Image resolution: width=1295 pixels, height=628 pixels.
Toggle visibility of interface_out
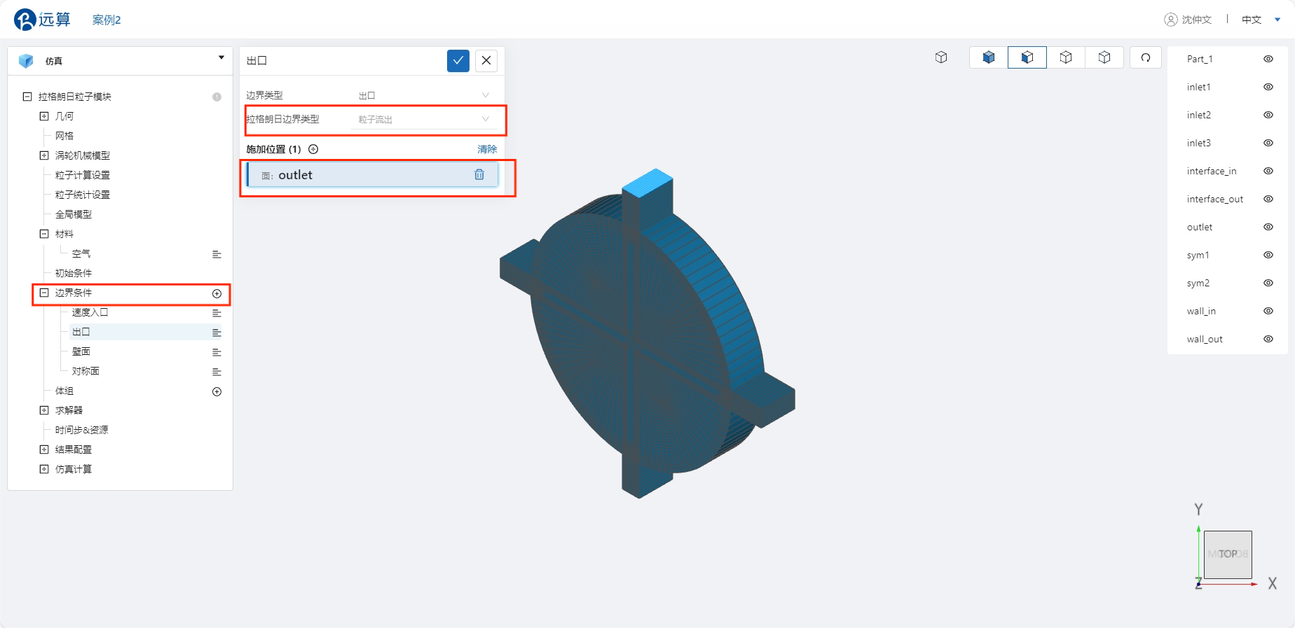(x=1268, y=199)
